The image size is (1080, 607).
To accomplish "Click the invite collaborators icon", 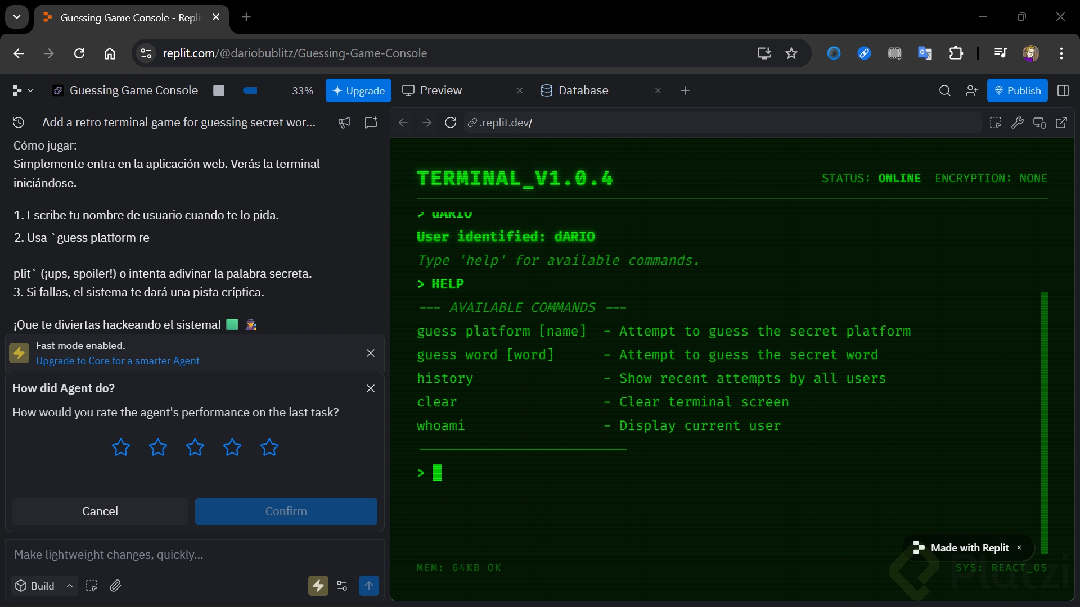I will (971, 90).
